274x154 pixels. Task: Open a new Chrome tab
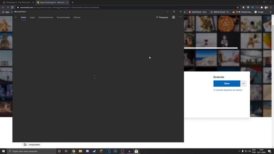[x=72, y=3]
